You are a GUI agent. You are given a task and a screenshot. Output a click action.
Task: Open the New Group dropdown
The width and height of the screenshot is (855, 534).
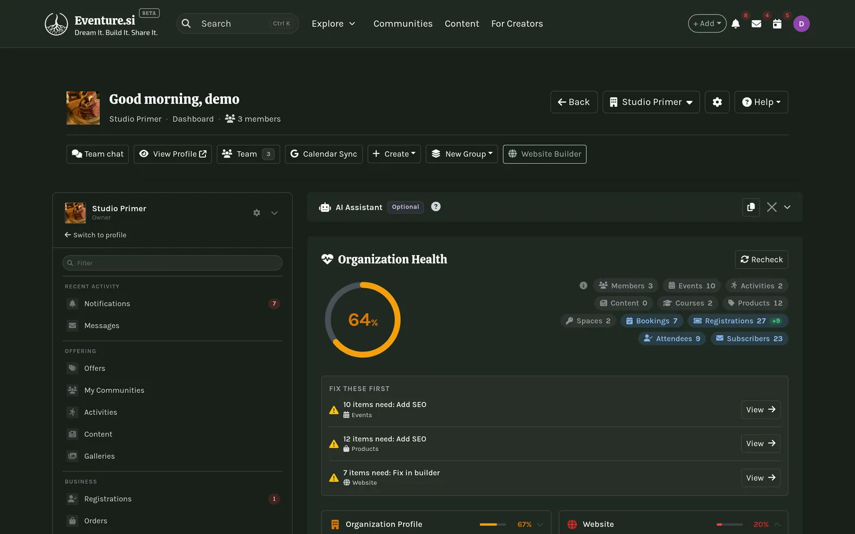pyautogui.click(x=462, y=154)
